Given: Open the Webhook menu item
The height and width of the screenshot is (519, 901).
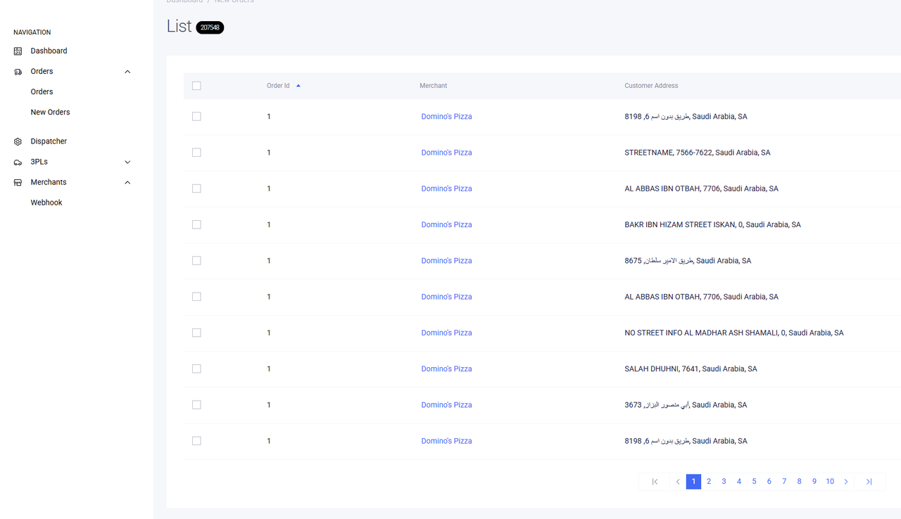Looking at the screenshot, I should pos(46,203).
